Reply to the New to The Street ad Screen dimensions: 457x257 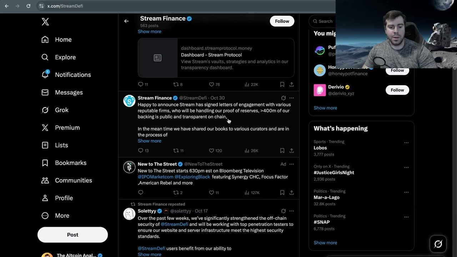click(141, 192)
